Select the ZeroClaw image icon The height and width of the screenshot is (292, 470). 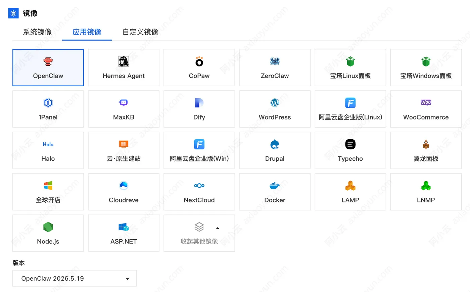click(x=275, y=61)
